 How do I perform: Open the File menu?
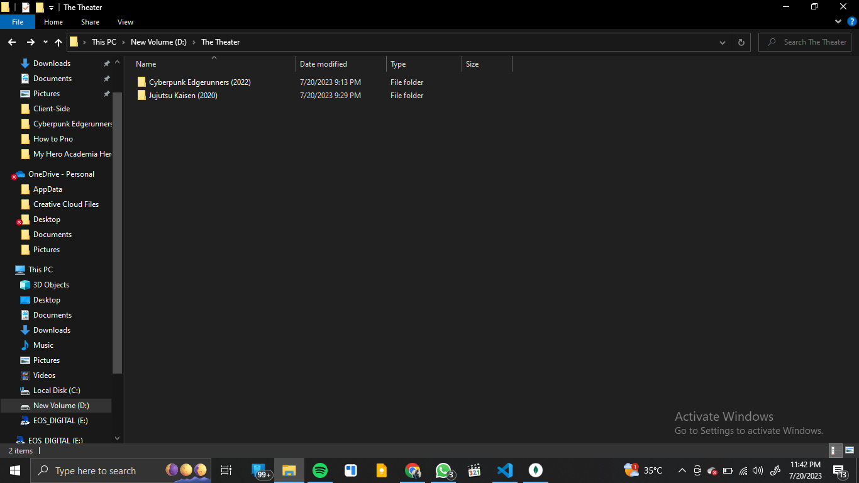tap(18, 22)
